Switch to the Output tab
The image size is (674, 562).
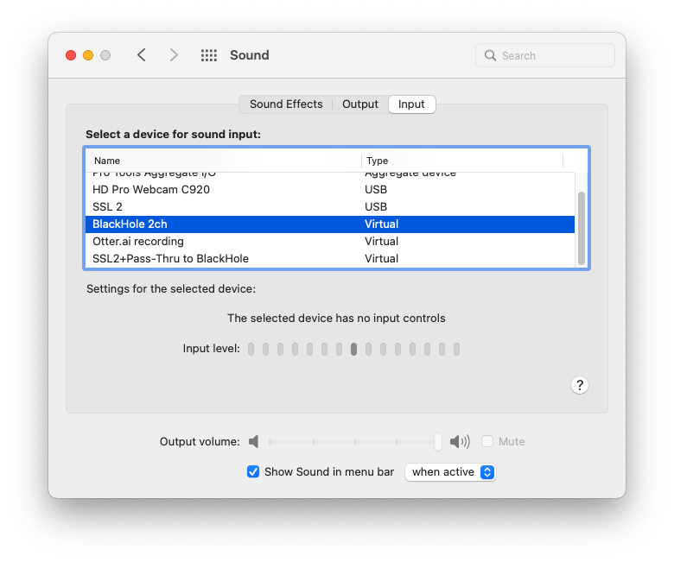click(360, 104)
